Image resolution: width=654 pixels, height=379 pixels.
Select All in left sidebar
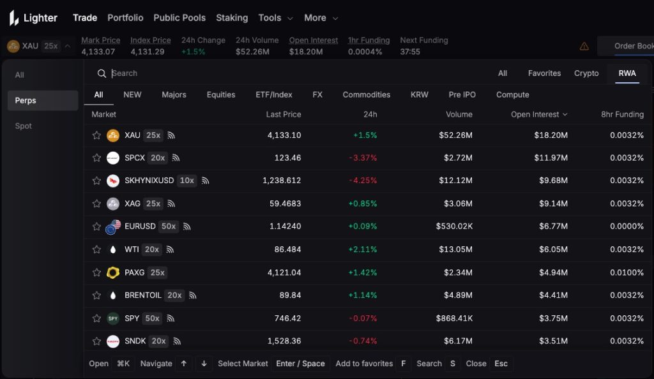pos(20,75)
